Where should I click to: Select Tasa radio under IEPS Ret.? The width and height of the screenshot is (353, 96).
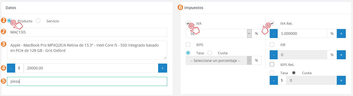pos(272,73)
